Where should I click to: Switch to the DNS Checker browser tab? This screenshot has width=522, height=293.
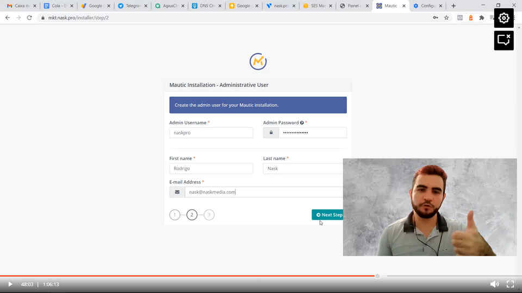(x=203, y=6)
